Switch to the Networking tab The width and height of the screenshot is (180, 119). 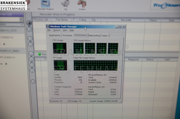click(94, 36)
